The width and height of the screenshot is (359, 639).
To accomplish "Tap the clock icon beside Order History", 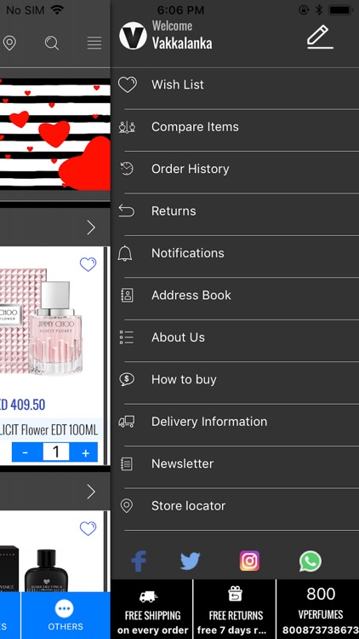I will tap(127, 169).
